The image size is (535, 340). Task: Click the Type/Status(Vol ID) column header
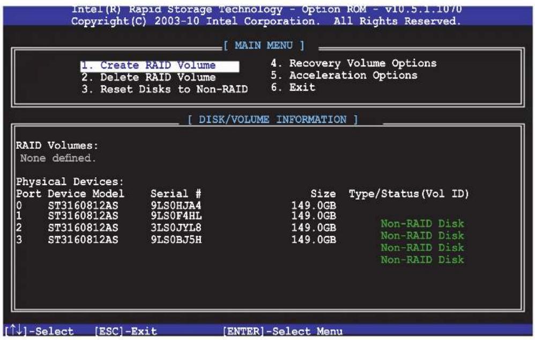(409, 194)
